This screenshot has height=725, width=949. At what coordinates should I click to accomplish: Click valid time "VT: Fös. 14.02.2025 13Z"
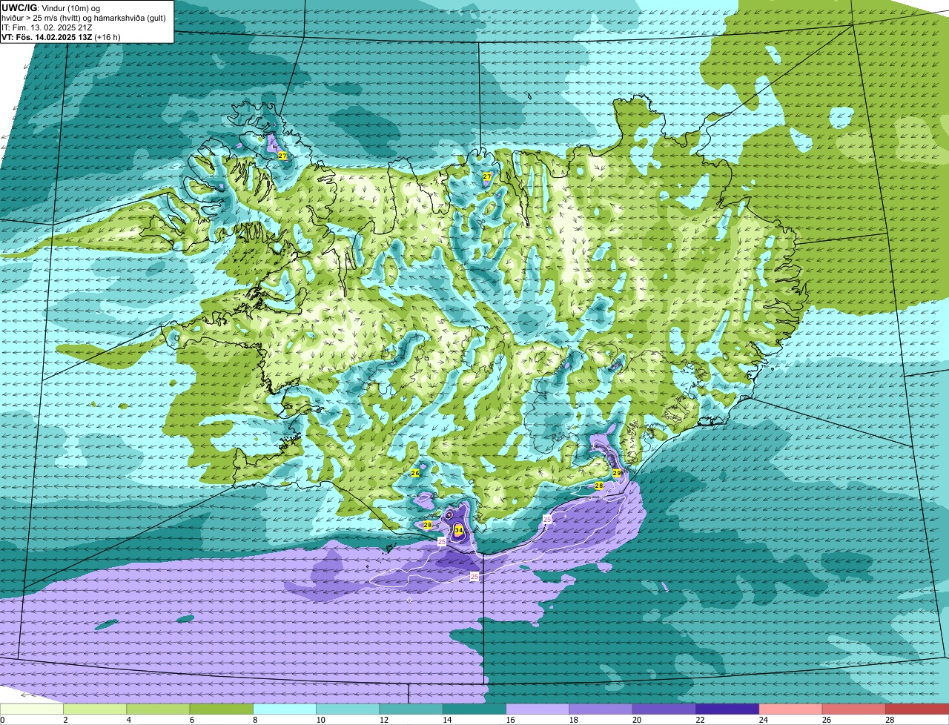47,37
